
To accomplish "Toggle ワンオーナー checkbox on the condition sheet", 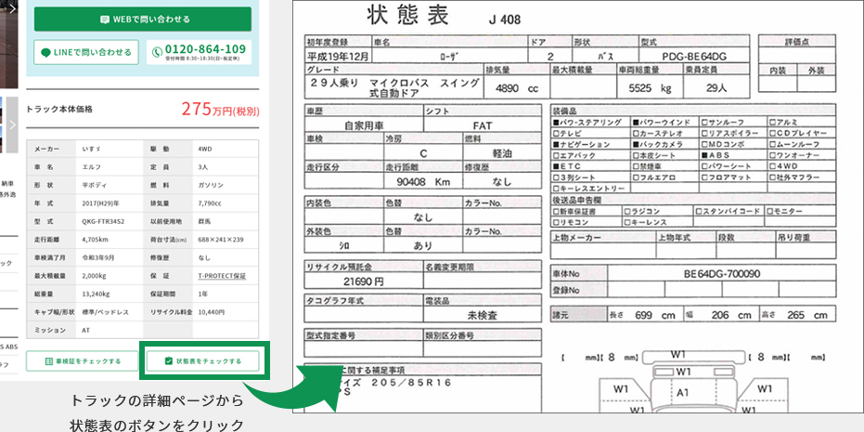I will 772,155.
